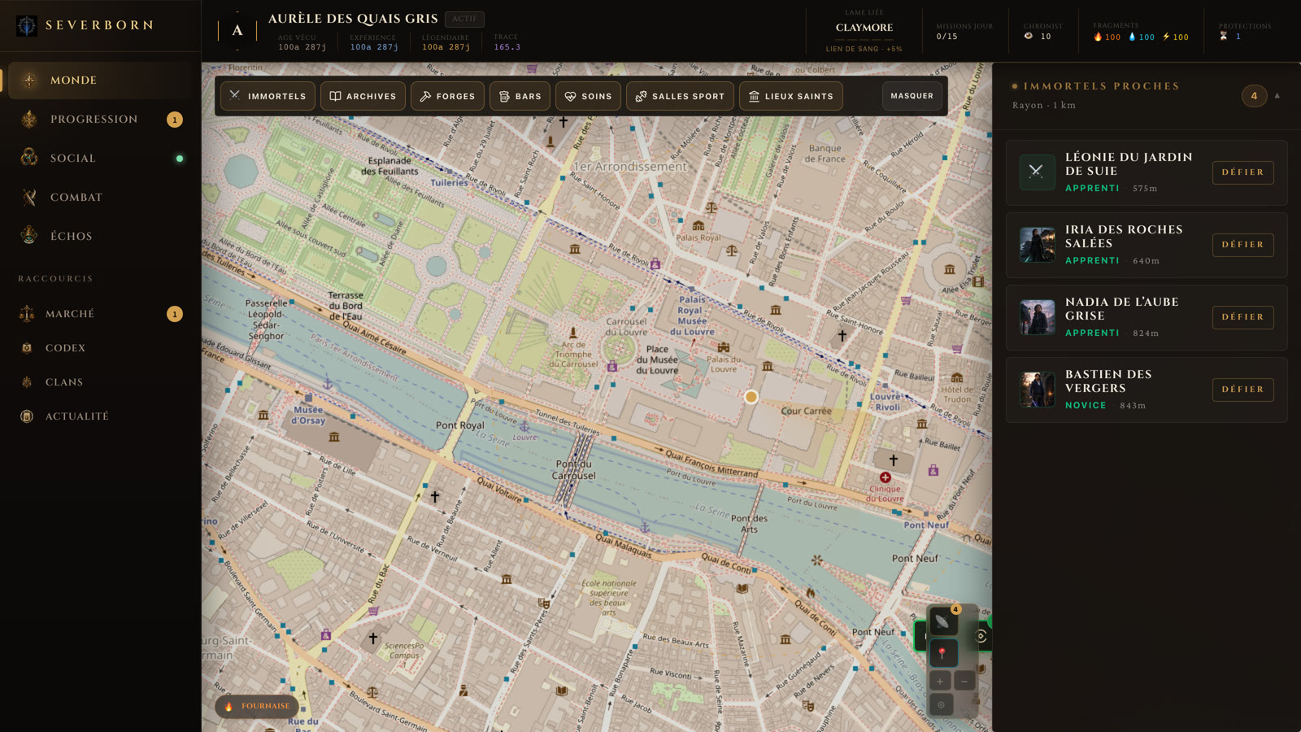Toggle the Soins map filter

click(x=588, y=96)
